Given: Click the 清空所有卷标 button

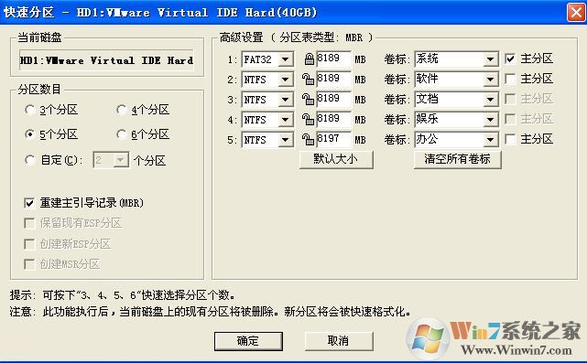Looking at the screenshot, I should click(458, 160).
